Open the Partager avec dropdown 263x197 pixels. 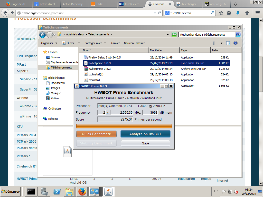[x=95, y=43]
